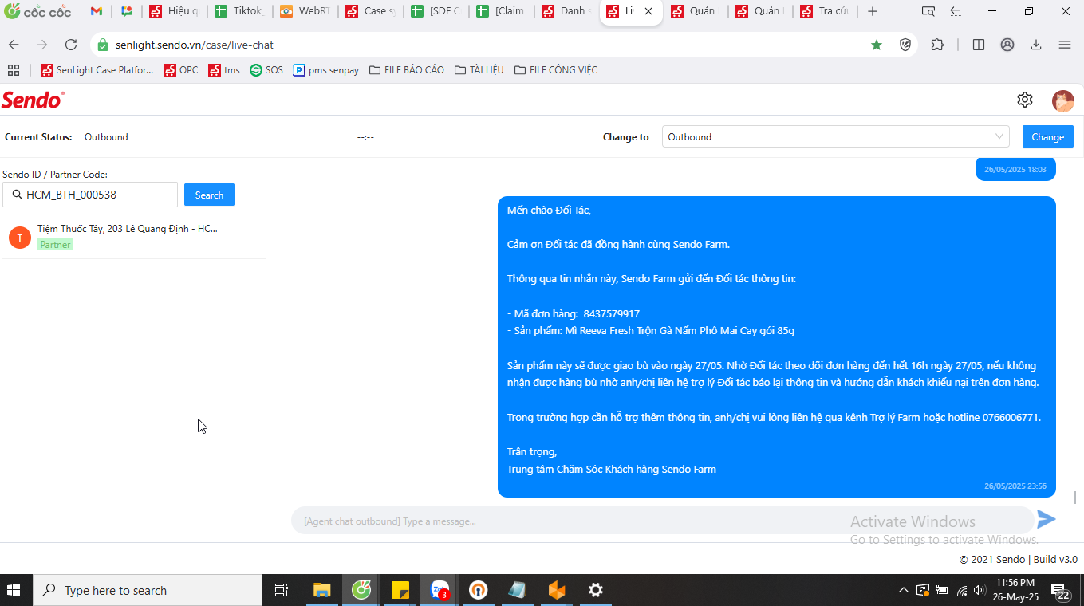This screenshot has width=1084, height=606.
Task: Open the SOS bookmark
Action: [266, 70]
